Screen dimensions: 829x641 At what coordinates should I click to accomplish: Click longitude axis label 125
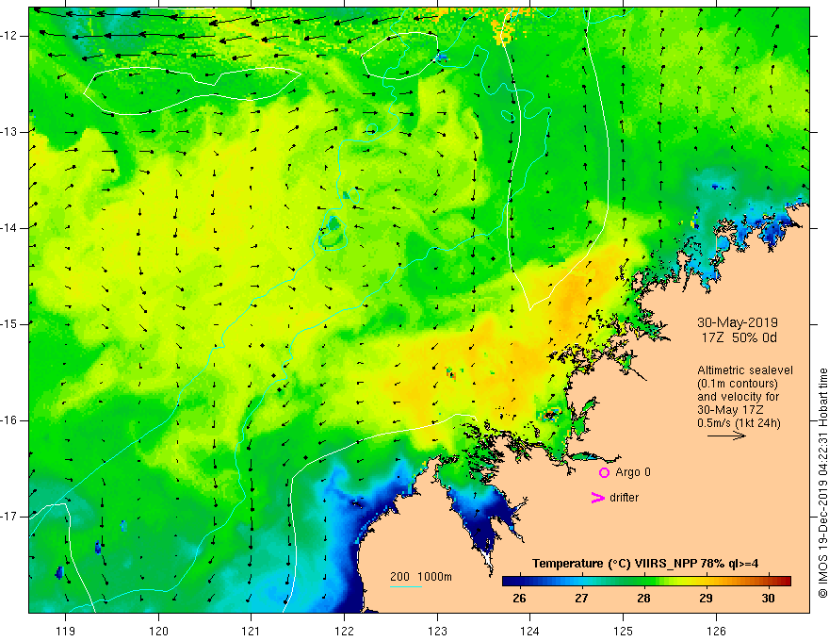(x=624, y=631)
